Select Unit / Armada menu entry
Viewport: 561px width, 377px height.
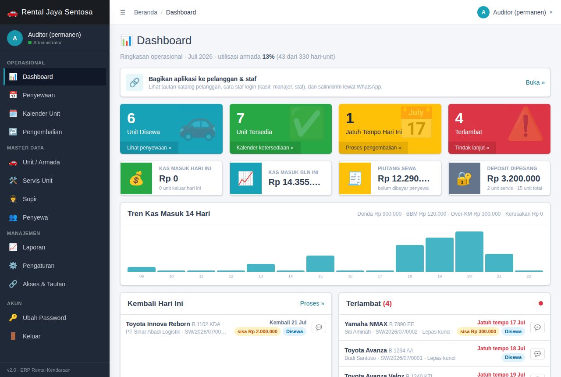[x=55, y=162]
